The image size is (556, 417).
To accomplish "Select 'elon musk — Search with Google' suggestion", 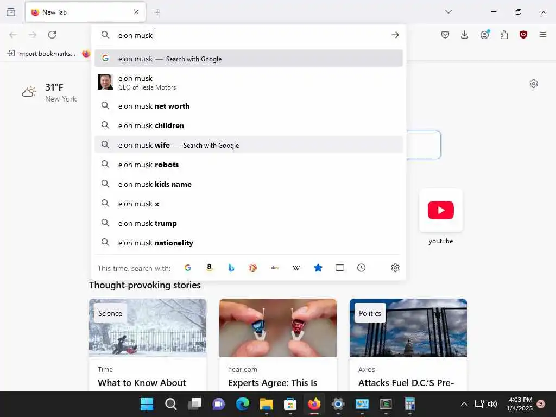I will coord(249,59).
